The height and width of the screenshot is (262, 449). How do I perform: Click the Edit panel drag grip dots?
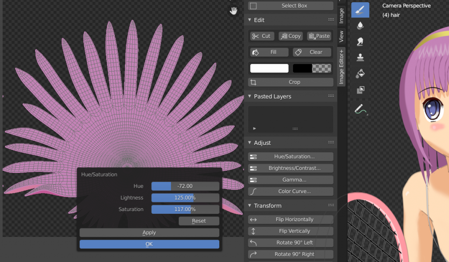click(331, 20)
